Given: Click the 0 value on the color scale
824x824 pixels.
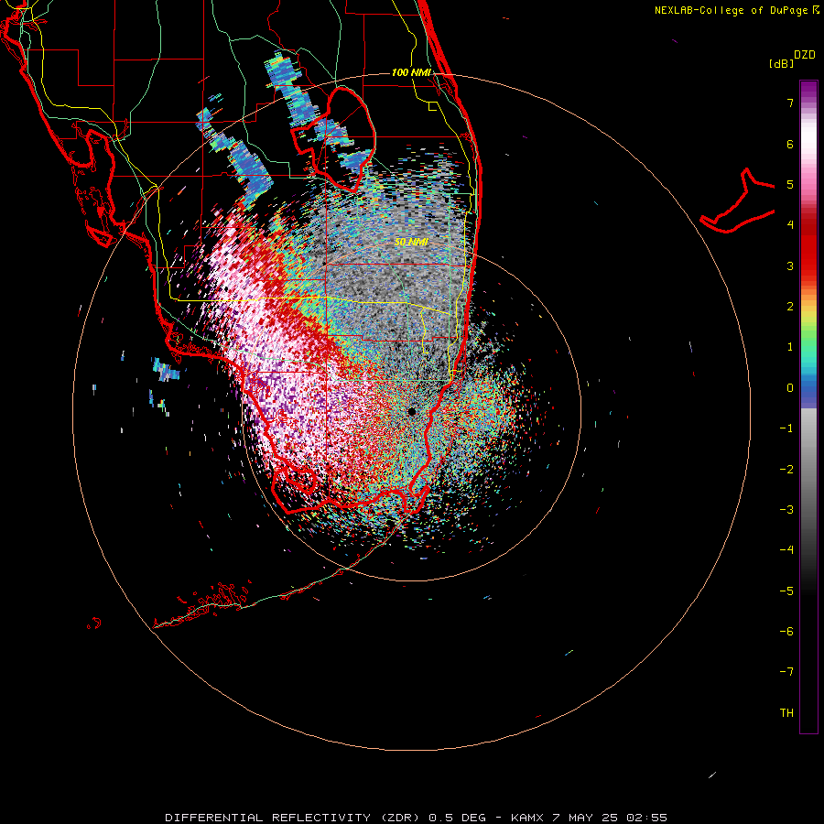Looking at the screenshot, I should coord(790,388).
